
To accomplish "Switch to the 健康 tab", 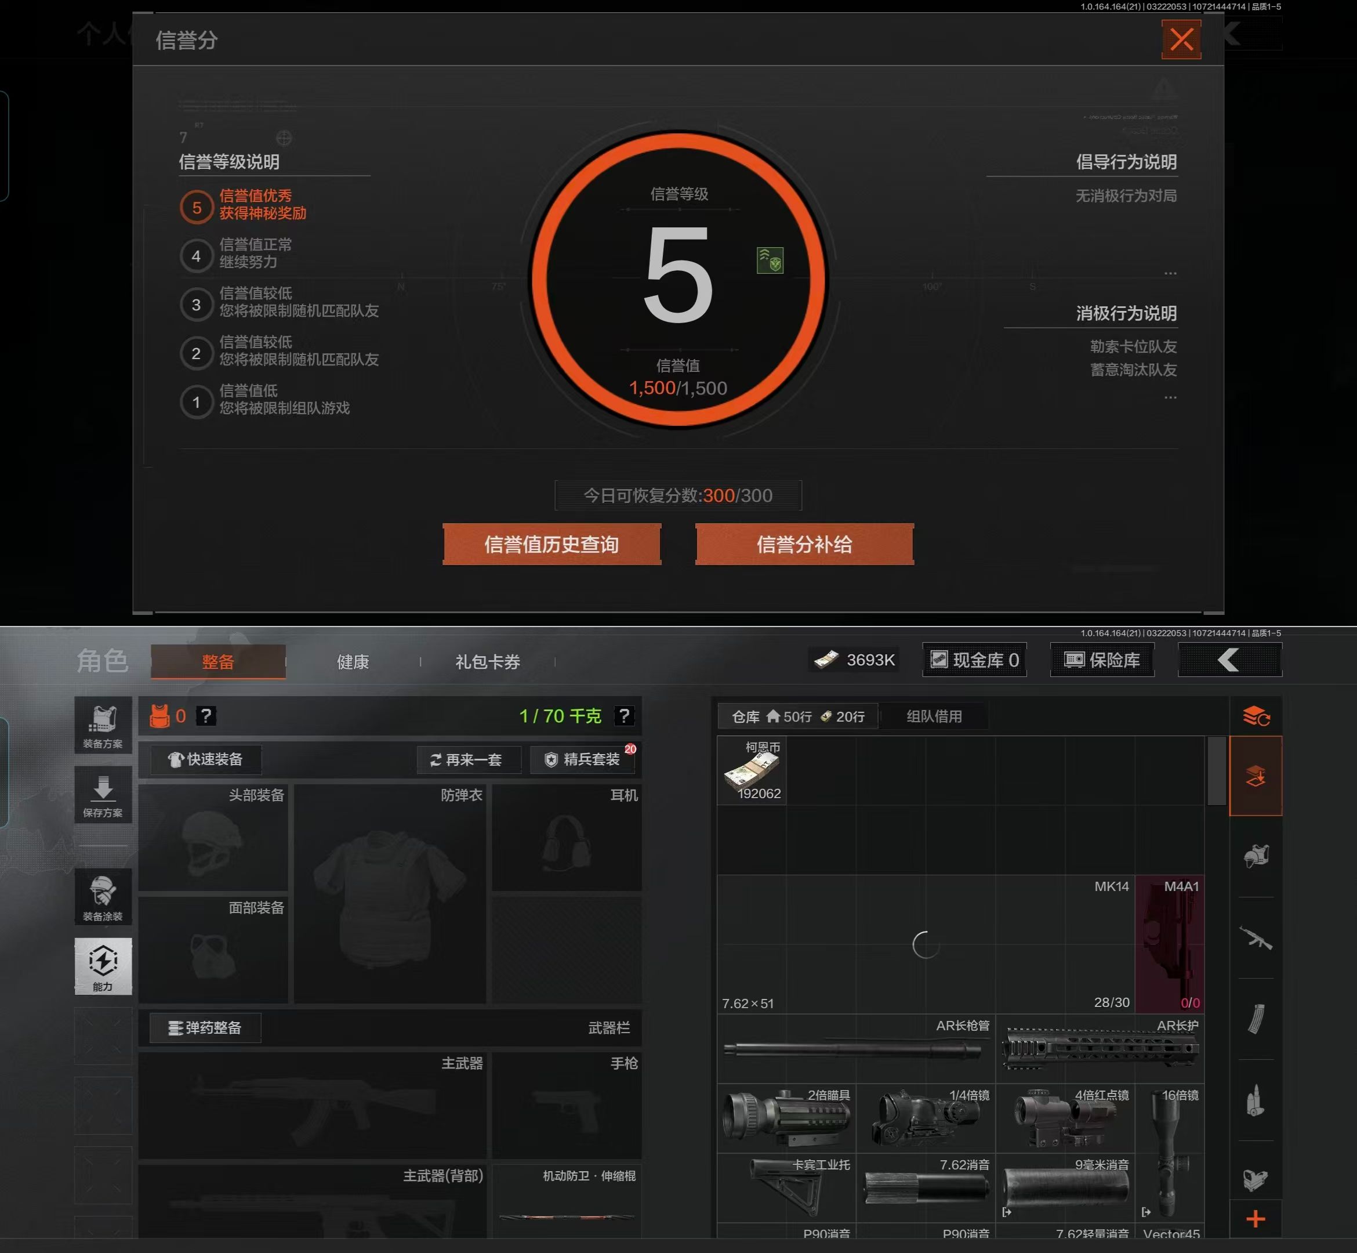I will pyautogui.click(x=353, y=662).
